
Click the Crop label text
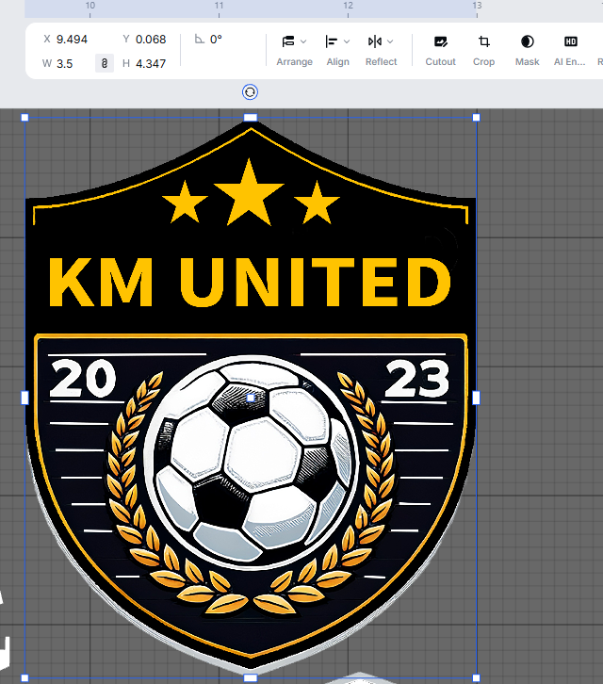483,62
